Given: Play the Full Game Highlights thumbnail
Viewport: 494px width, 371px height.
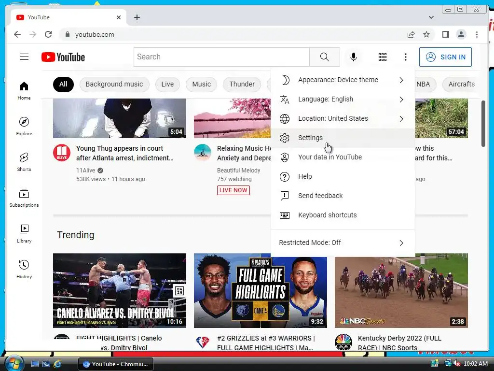Looking at the screenshot, I should (x=260, y=290).
